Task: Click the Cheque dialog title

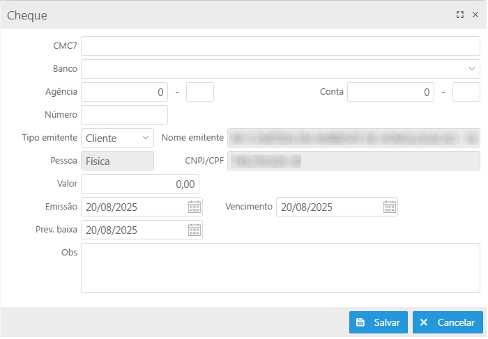Action: click(x=27, y=15)
